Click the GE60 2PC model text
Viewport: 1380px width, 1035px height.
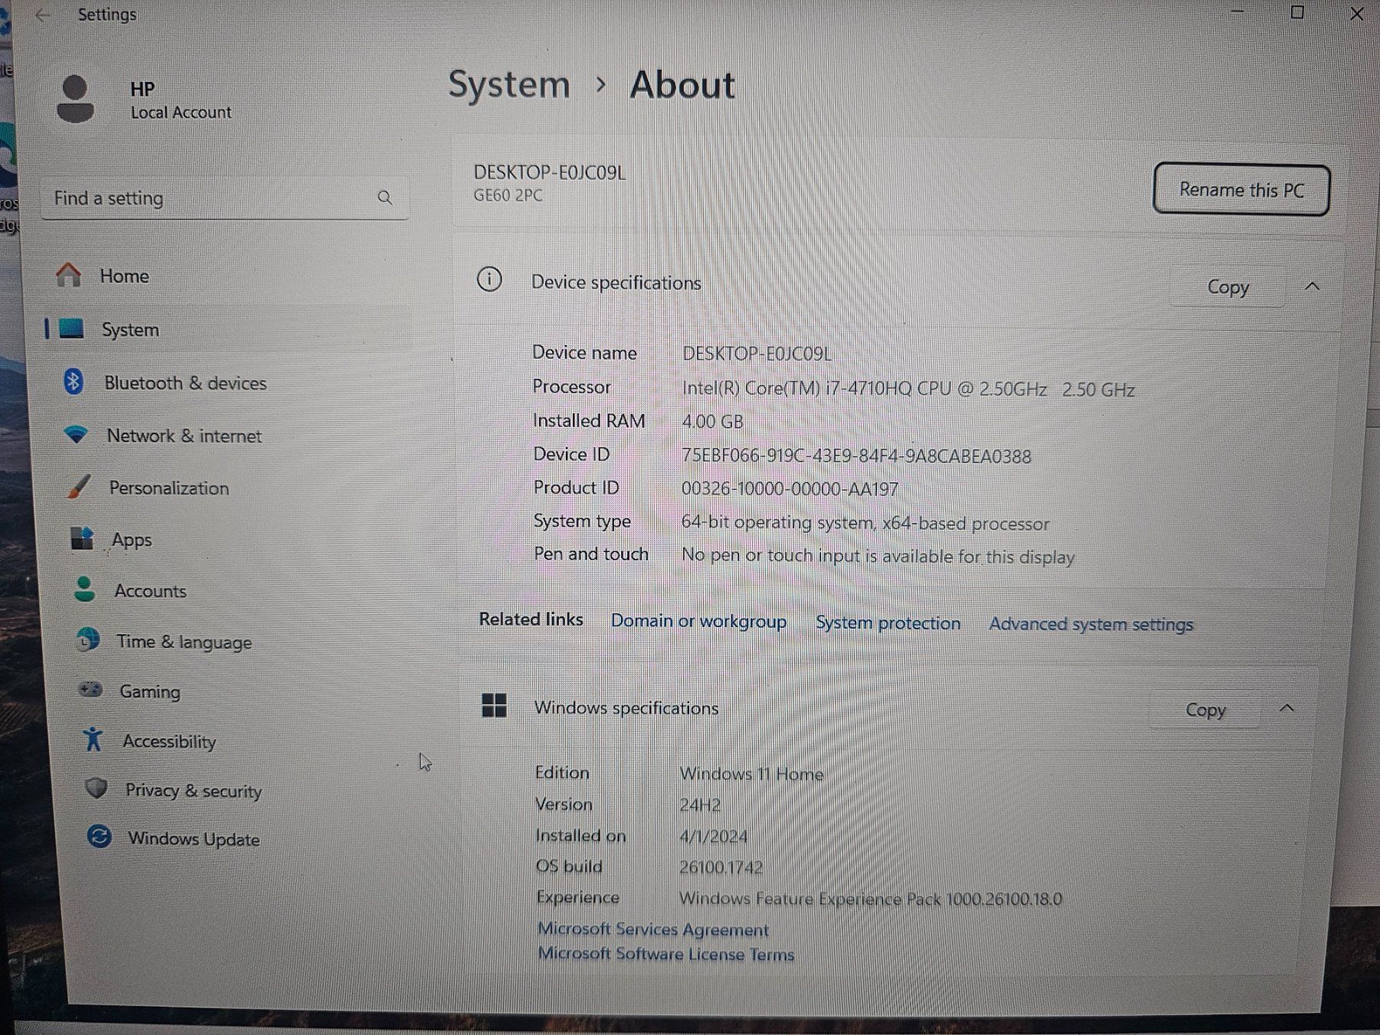click(508, 195)
